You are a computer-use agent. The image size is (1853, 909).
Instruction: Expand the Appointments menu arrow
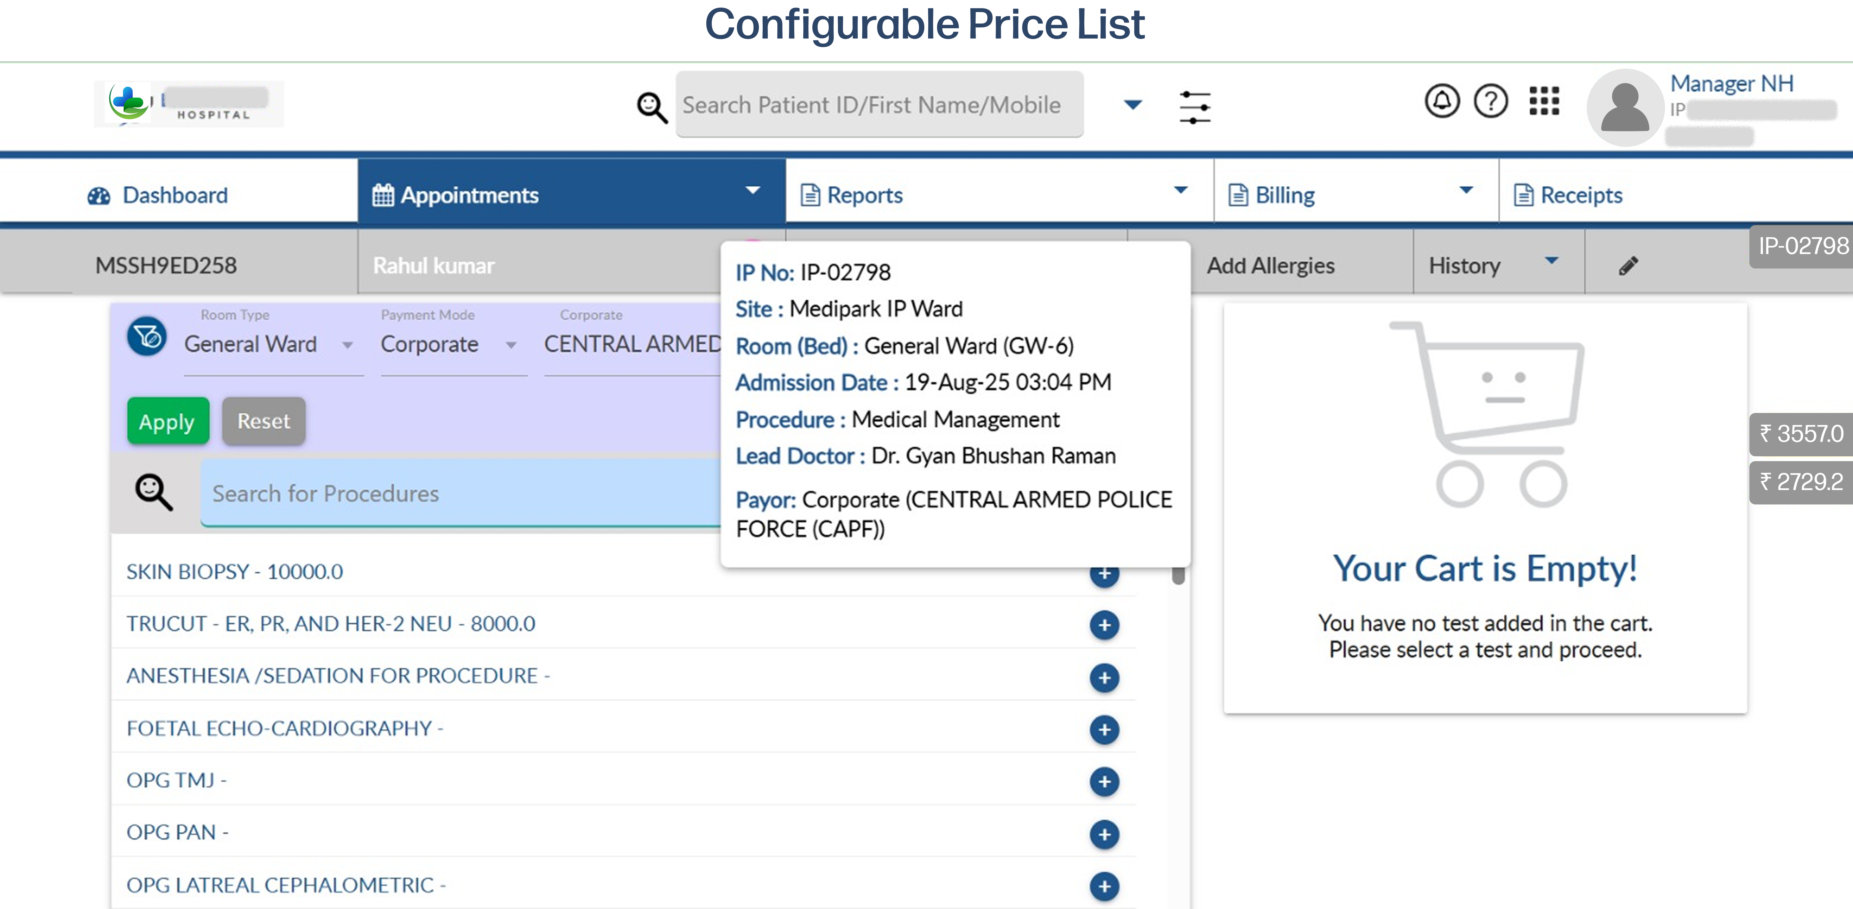[x=752, y=191]
